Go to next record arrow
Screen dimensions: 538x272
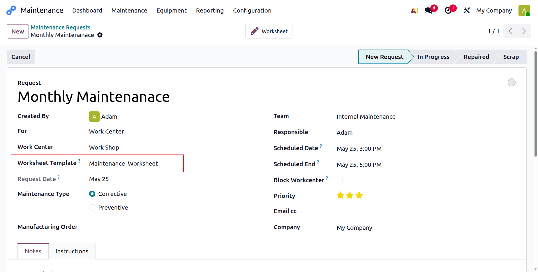[524, 31]
